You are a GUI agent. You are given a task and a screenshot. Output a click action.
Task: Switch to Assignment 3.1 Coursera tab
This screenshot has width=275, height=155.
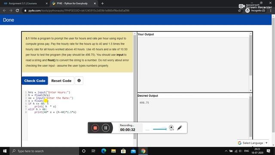[x=23, y=3]
